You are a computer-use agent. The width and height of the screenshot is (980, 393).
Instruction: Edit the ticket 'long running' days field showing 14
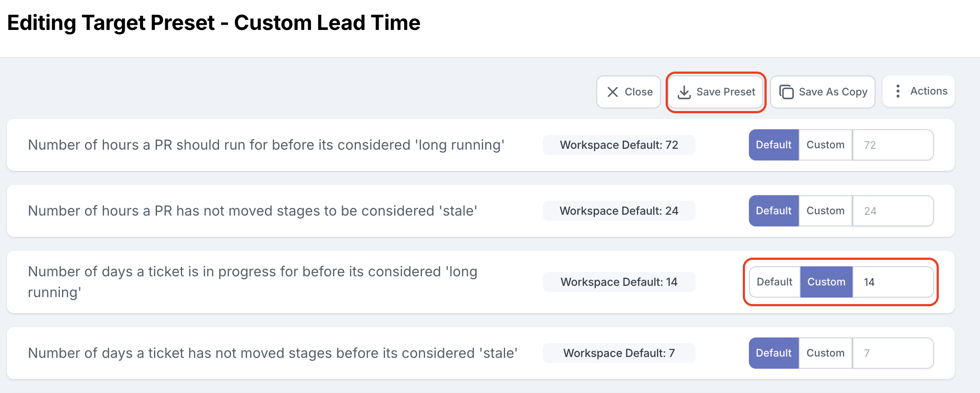[x=893, y=282]
